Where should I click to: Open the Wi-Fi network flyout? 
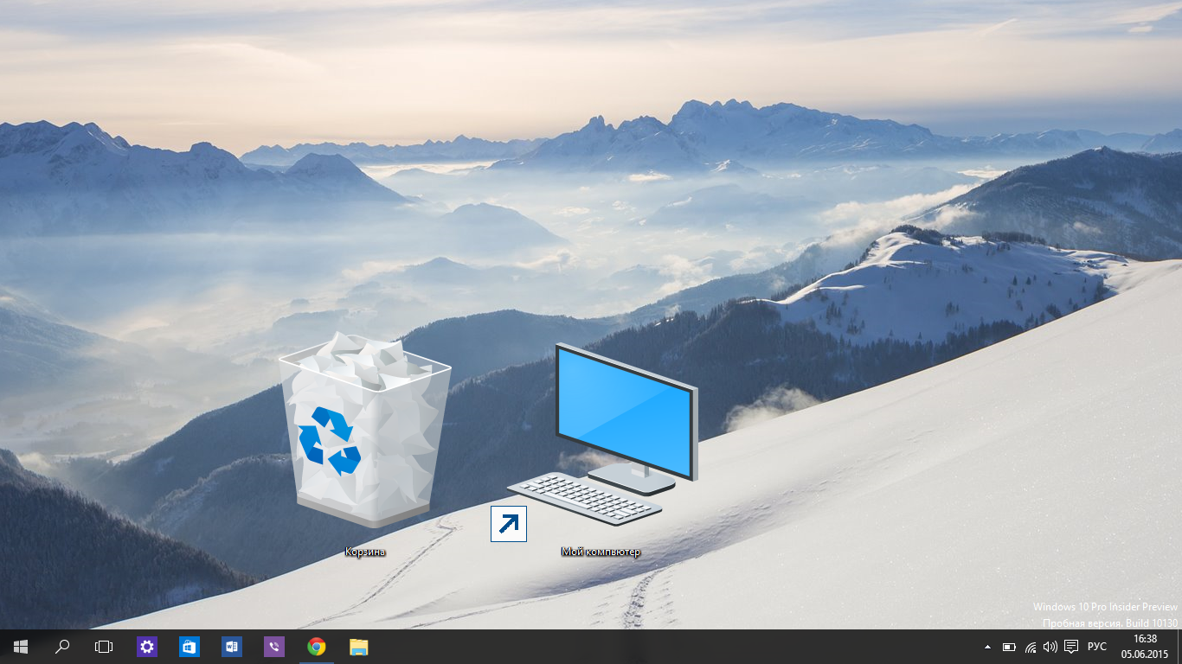point(1031,647)
